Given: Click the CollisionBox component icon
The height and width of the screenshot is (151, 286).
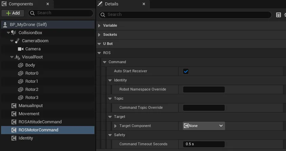Looking at the screenshot, I should click(x=14, y=33).
